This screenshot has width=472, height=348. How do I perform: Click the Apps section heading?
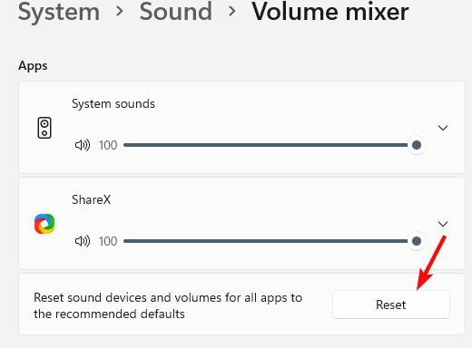33,66
